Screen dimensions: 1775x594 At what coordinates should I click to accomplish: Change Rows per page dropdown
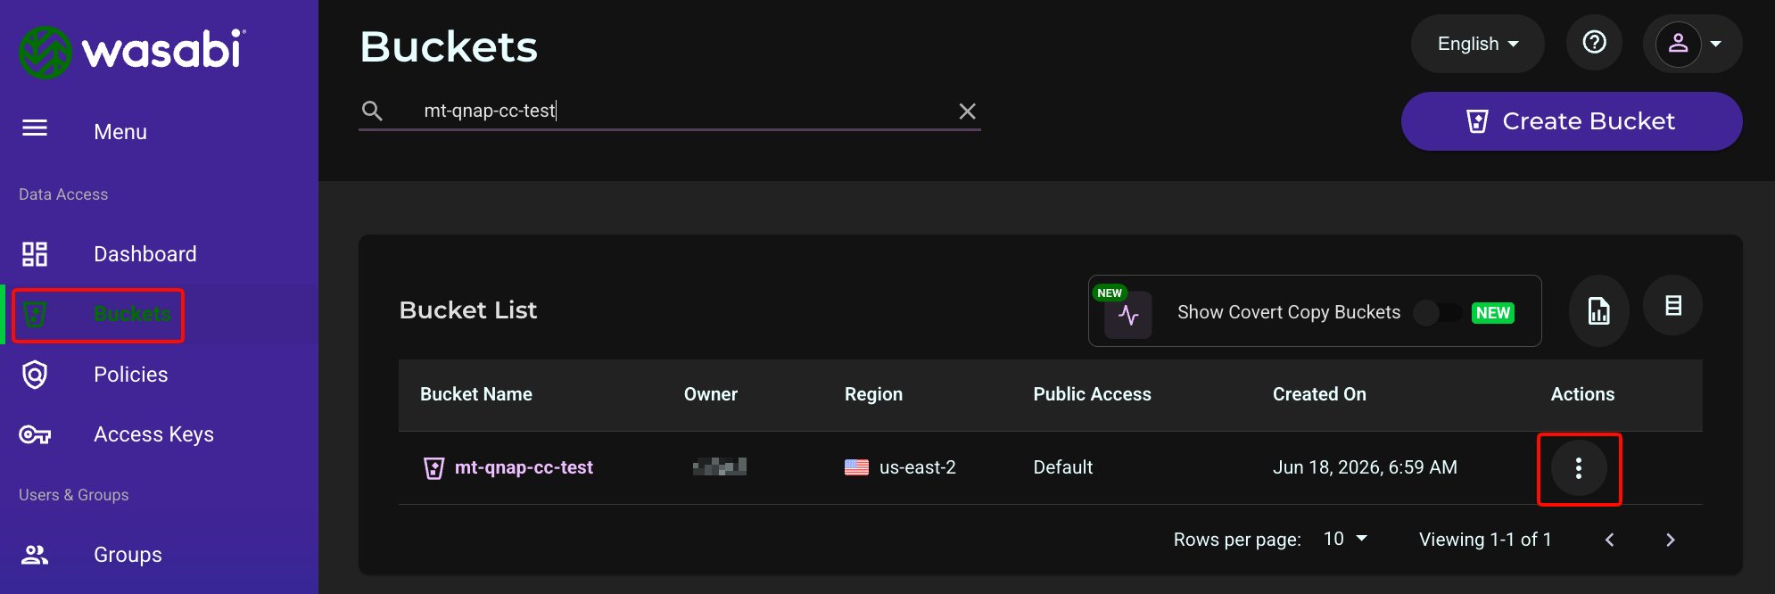[1345, 539]
